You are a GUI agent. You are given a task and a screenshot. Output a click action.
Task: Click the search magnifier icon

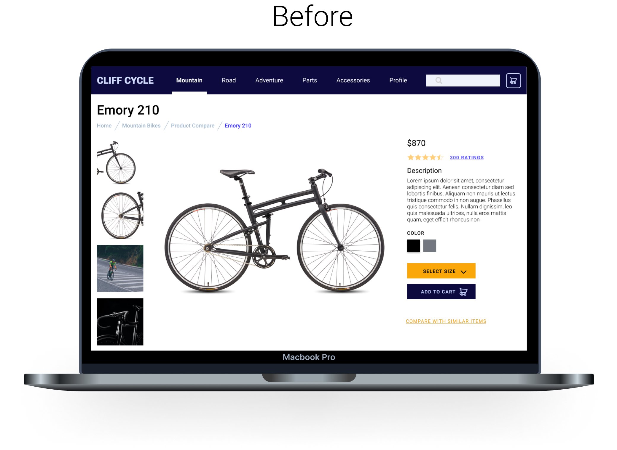439,81
